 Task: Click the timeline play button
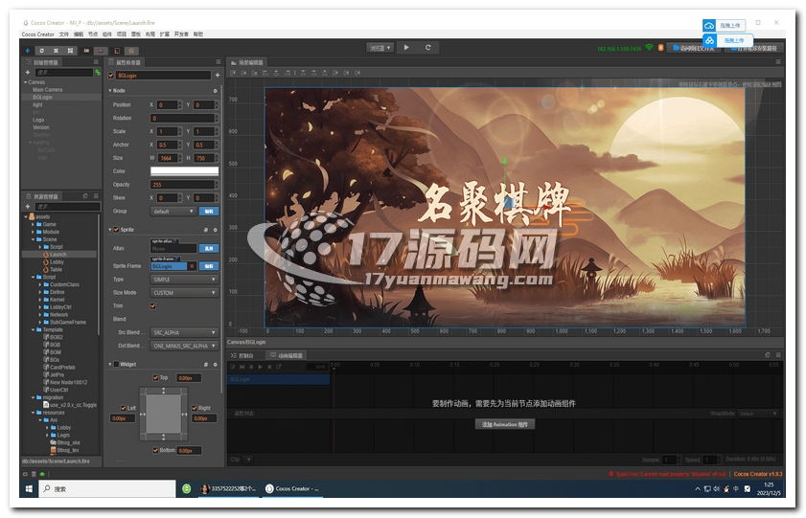pos(260,367)
